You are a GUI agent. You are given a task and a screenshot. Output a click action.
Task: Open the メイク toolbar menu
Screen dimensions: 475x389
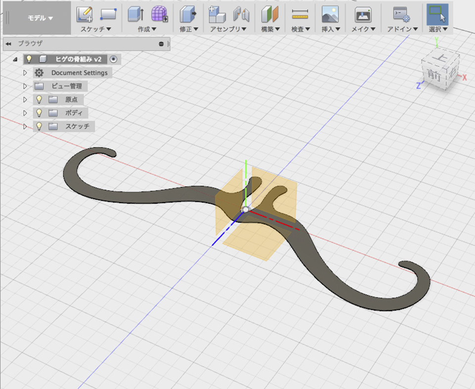point(363,29)
